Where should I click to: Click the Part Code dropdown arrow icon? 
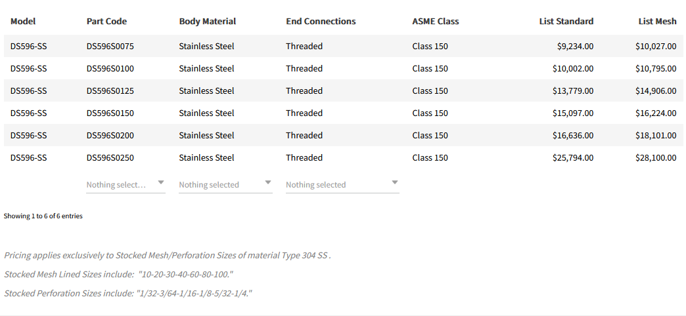point(161,183)
